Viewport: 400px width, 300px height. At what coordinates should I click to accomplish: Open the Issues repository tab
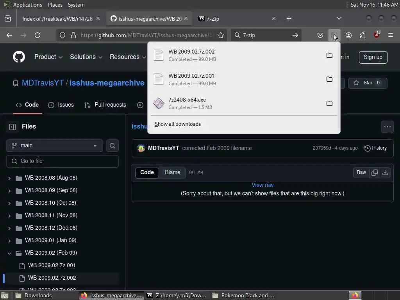[61, 105]
